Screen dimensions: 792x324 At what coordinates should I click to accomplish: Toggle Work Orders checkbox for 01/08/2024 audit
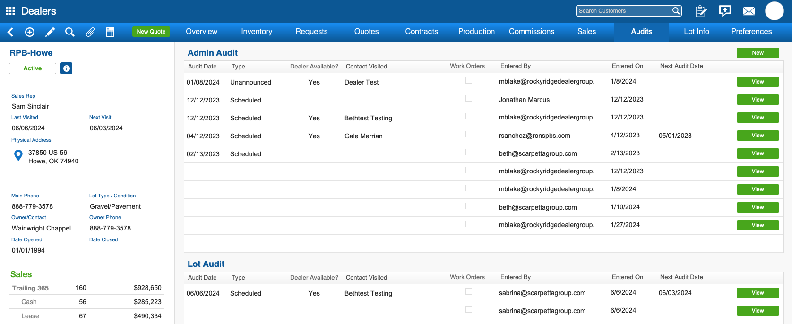469,80
